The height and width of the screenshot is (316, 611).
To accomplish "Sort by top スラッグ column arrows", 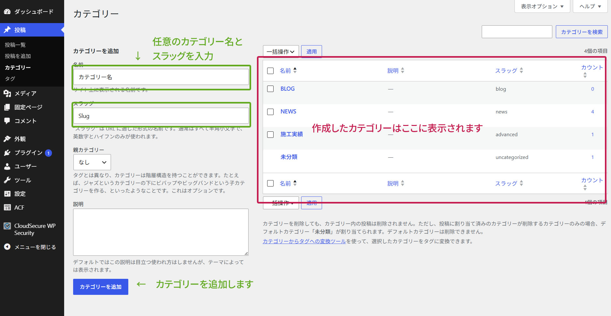I will coord(521,70).
